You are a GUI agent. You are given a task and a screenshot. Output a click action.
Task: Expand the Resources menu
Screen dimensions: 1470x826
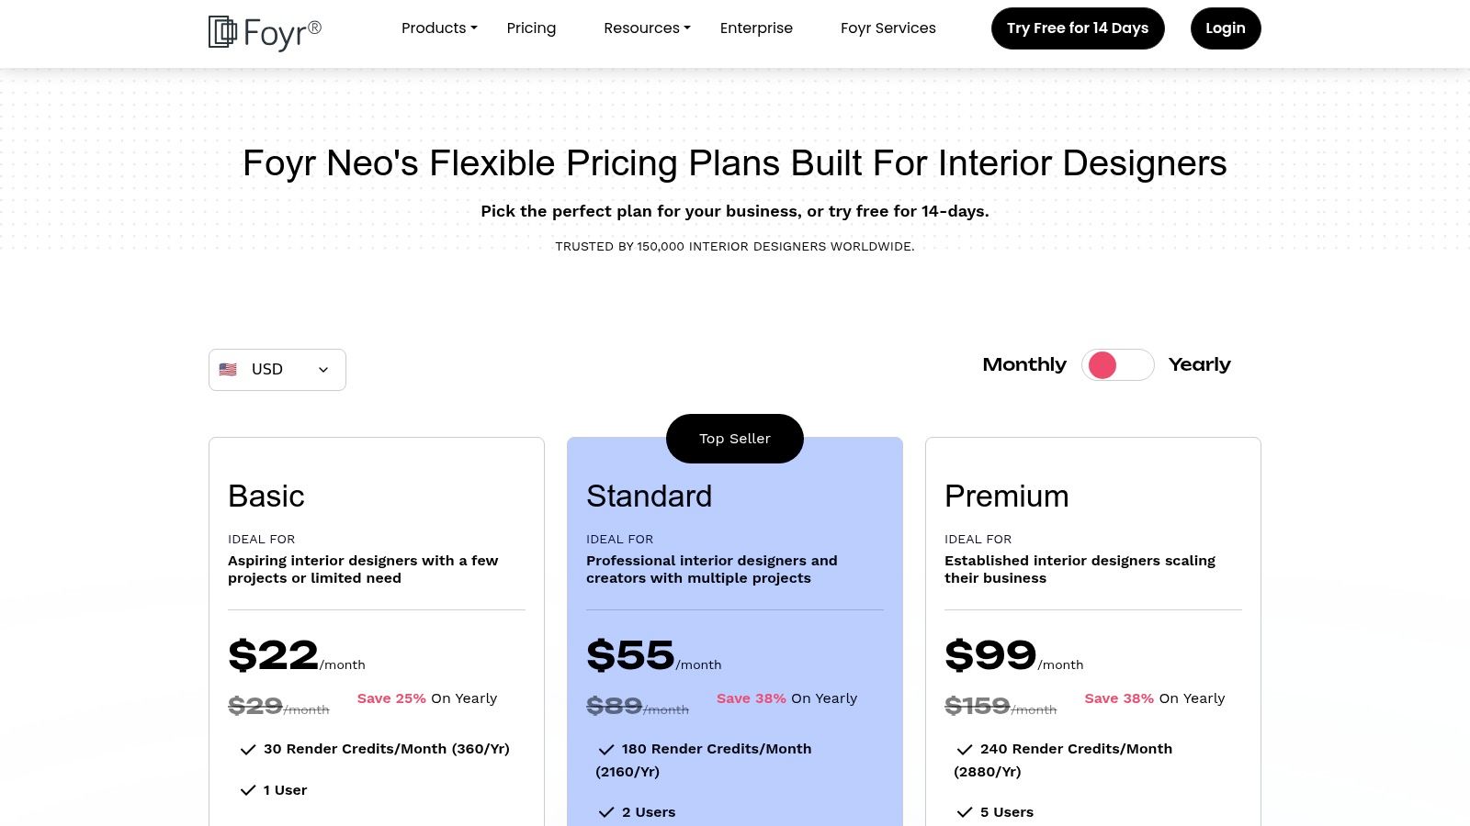[647, 28]
